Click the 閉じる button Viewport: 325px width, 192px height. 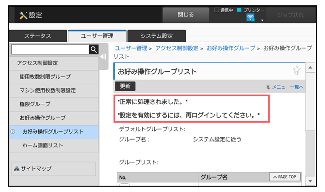pyautogui.click(x=186, y=15)
